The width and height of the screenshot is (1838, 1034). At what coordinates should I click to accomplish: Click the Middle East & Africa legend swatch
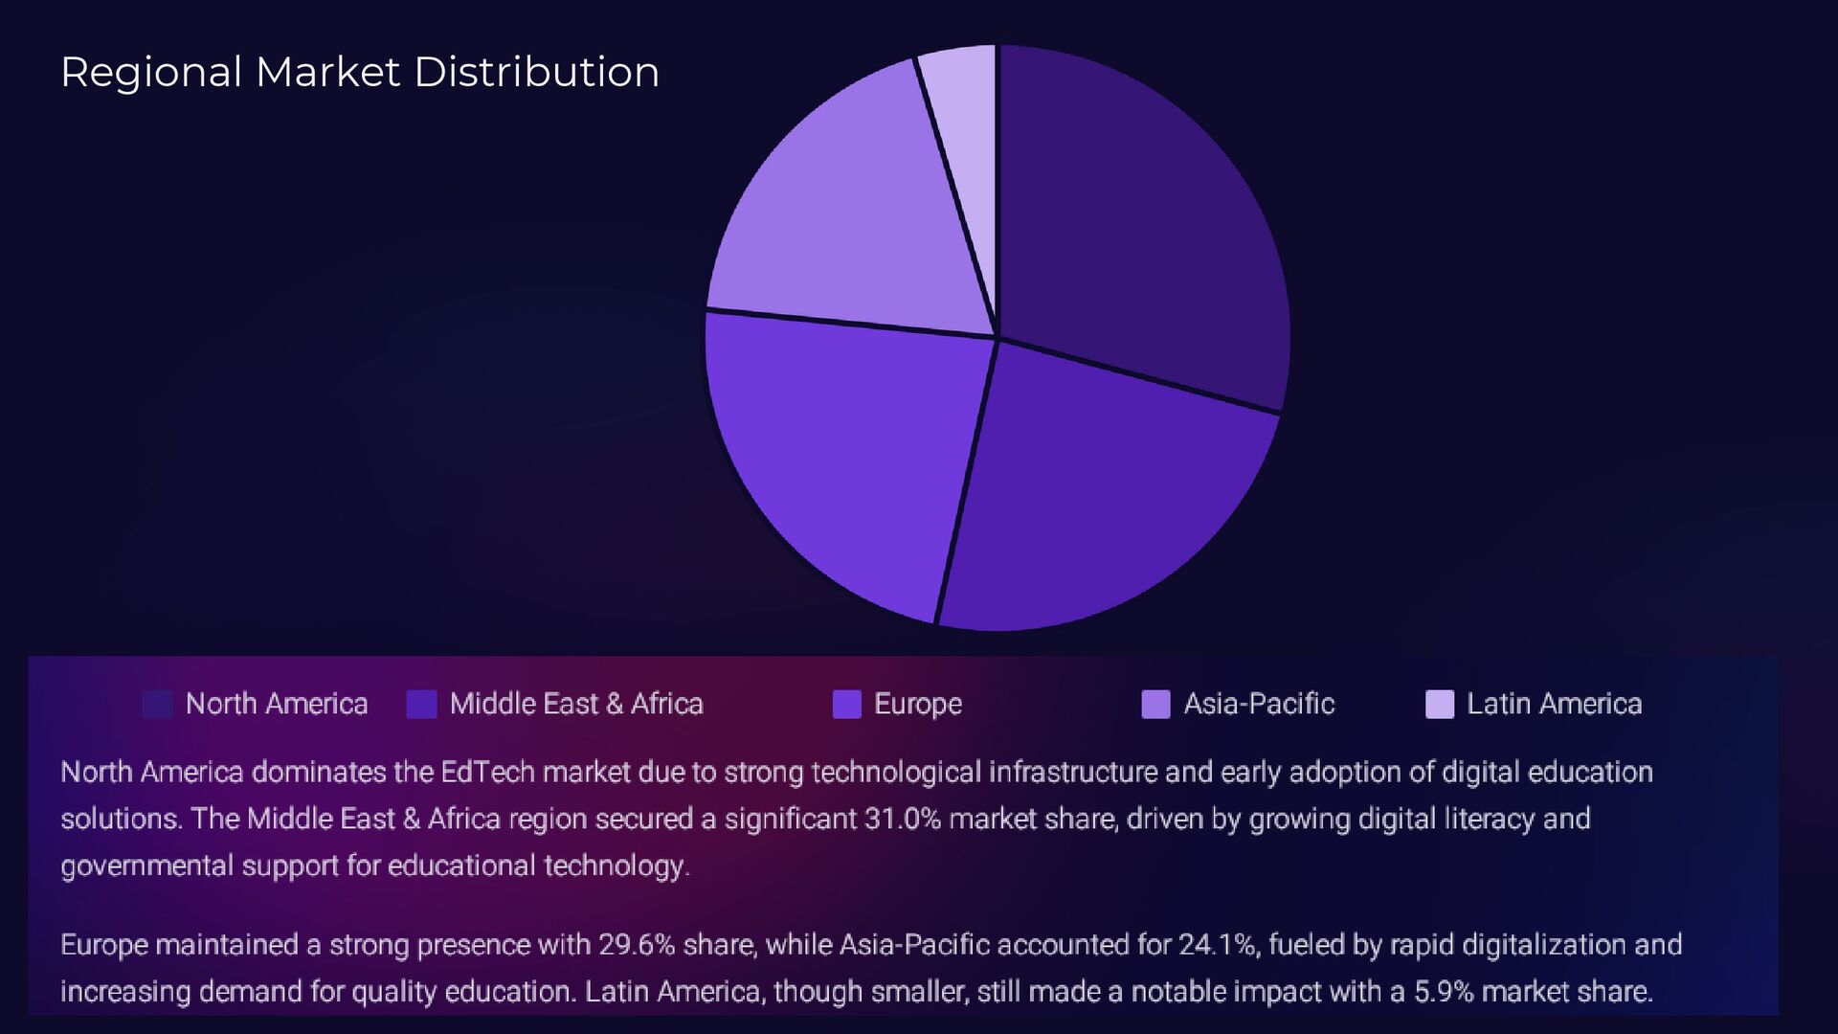coord(421,704)
